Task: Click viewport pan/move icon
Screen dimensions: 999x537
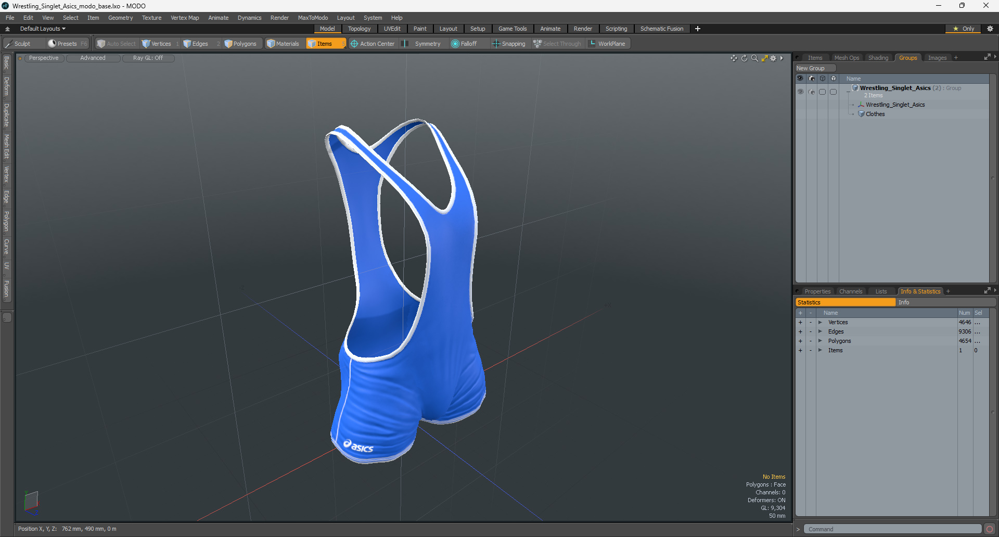Action: (x=734, y=58)
